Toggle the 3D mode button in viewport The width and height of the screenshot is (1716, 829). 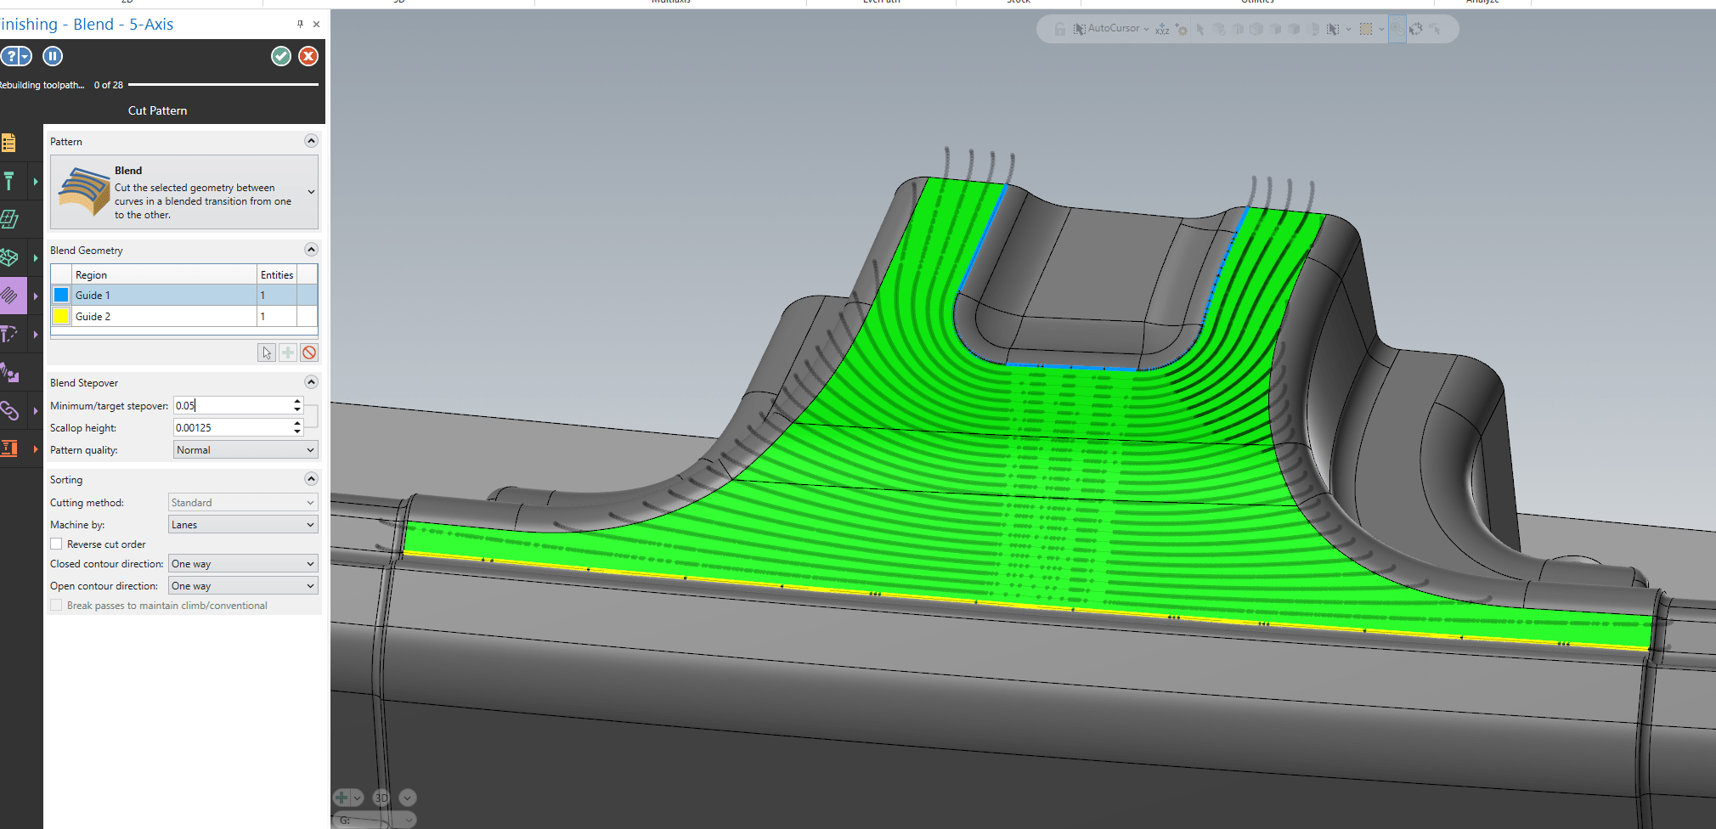tap(381, 798)
